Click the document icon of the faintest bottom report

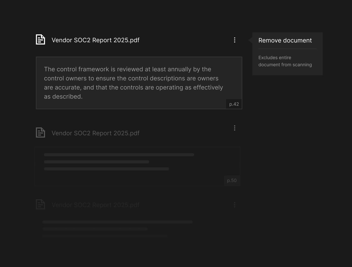(x=40, y=204)
